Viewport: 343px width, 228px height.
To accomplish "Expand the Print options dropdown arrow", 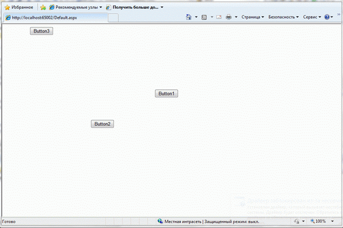I will (236, 17).
